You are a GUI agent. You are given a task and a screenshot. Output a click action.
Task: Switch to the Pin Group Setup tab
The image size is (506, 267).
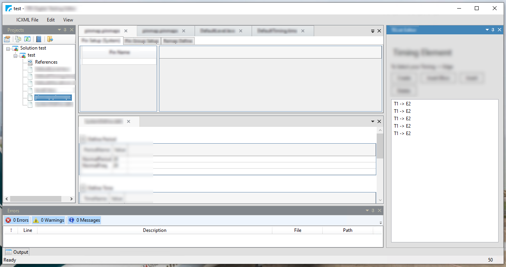click(141, 41)
